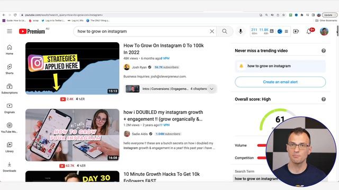
Task: Open the vidIQ list menu icon
Action: click(286, 32)
